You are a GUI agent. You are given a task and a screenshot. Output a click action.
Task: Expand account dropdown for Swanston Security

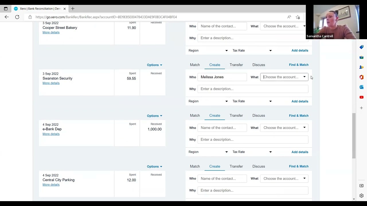tap(304, 77)
